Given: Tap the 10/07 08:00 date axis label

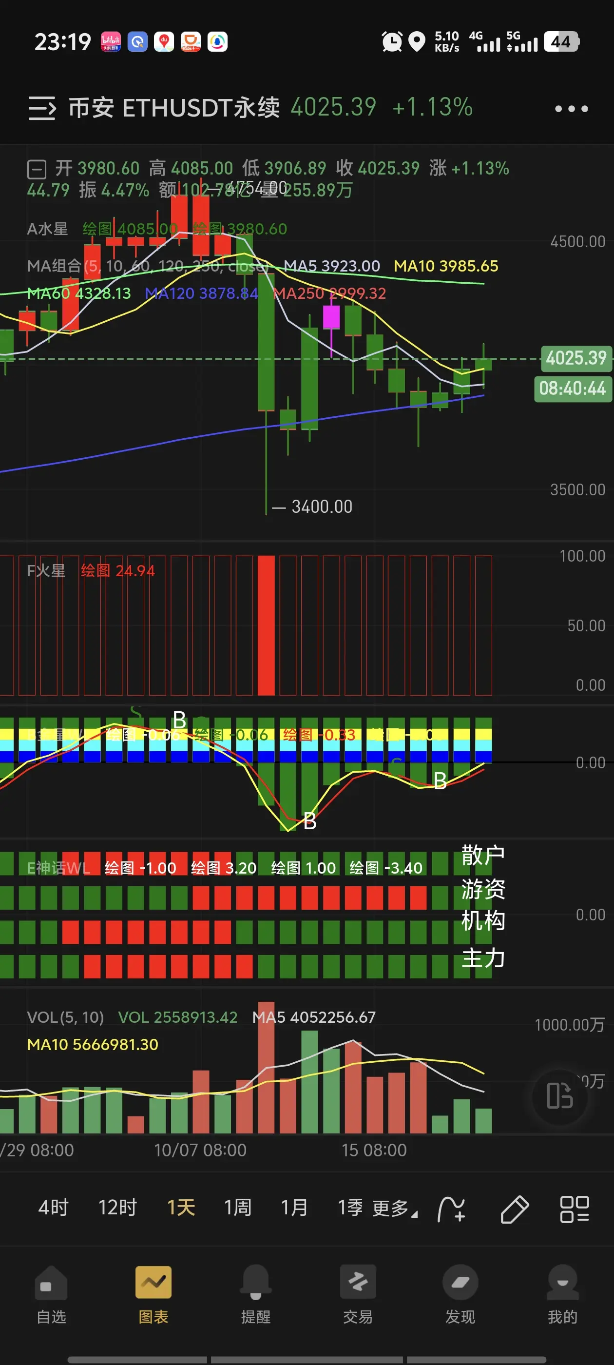Looking at the screenshot, I should (200, 1150).
